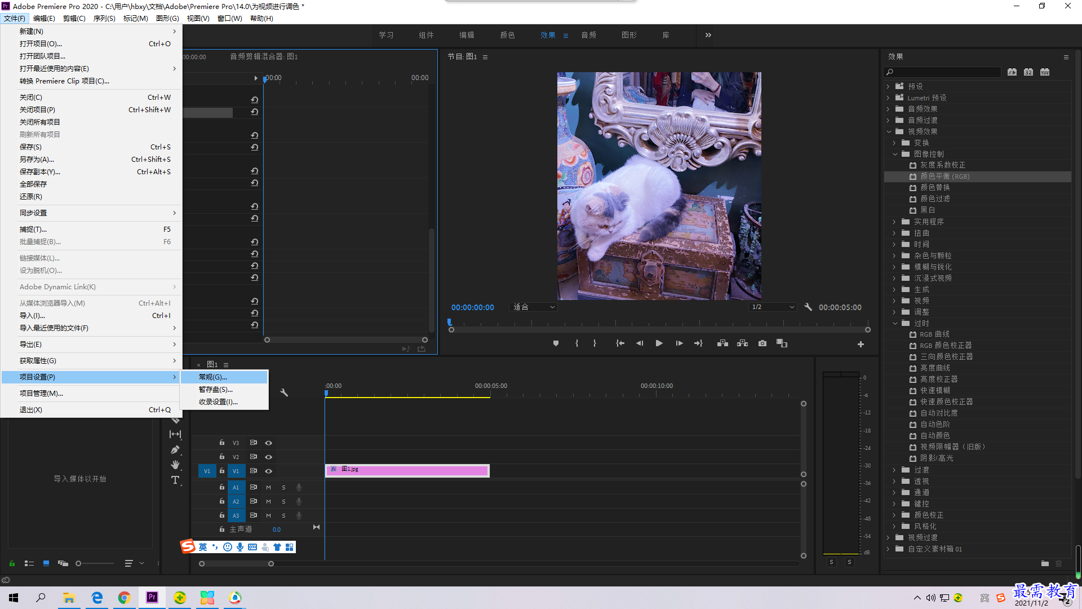
Task: Expand the 扭曲 effects folder
Action: point(894,233)
